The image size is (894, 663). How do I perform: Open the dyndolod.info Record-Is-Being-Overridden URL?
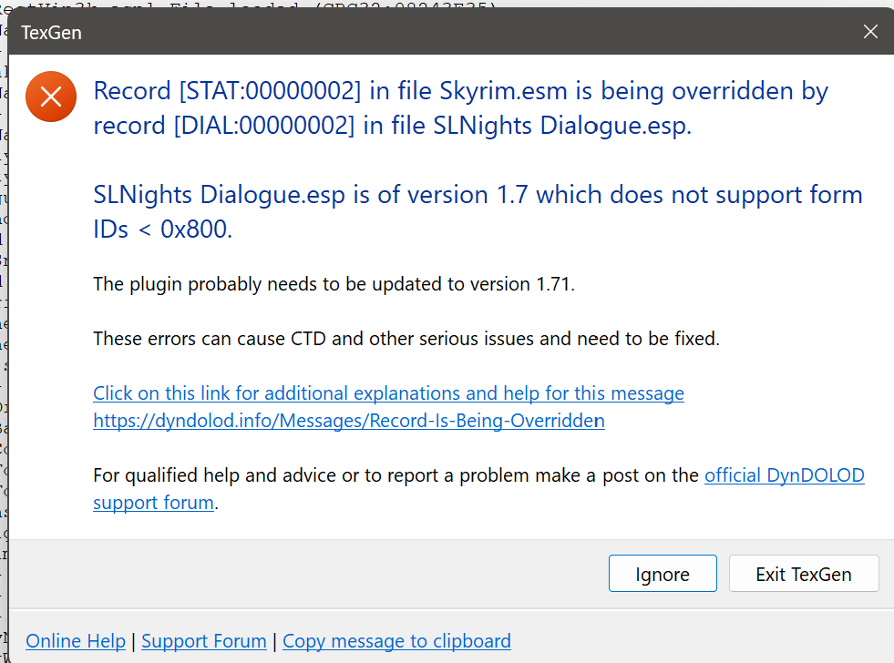pos(349,421)
